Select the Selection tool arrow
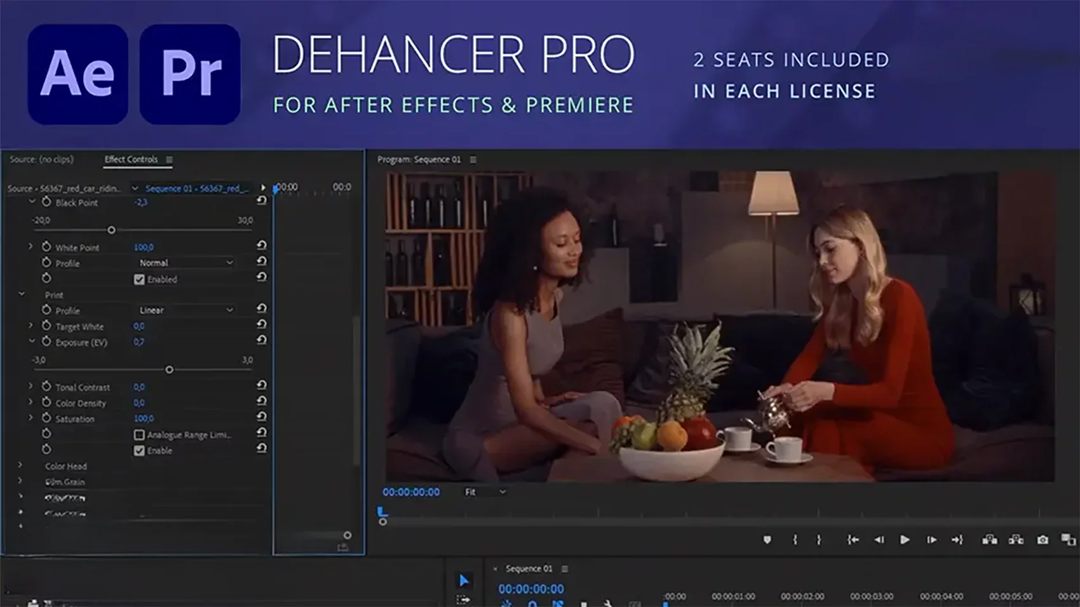Viewport: 1080px width, 607px height. click(464, 580)
